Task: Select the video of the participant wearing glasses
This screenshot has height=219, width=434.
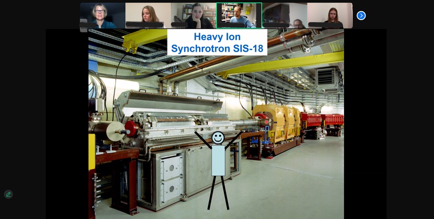Action: [102, 15]
